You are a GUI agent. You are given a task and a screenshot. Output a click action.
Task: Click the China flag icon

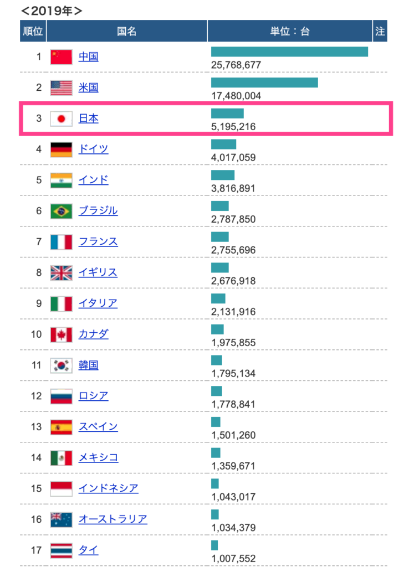(x=61, y=56)
